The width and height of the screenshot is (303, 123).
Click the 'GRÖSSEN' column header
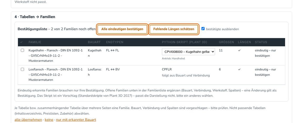[x=226, y=42]
